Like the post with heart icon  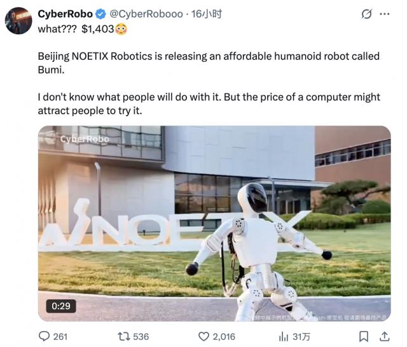pyautogui.click(x=203, y=337)
